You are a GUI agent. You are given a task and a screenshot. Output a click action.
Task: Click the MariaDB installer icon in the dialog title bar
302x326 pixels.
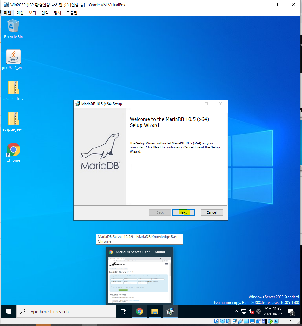(77, 104)
